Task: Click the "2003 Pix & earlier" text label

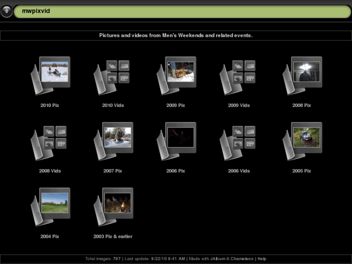Action: (113, 236)
